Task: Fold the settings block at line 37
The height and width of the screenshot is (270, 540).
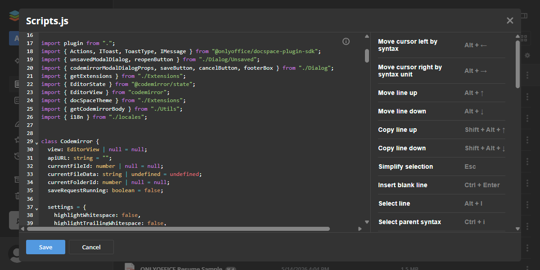Action: click(36, 208)
